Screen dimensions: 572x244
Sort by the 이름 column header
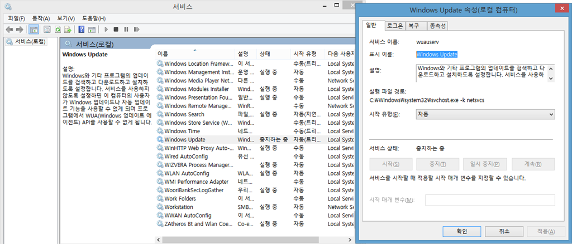[x=195, y=54]
